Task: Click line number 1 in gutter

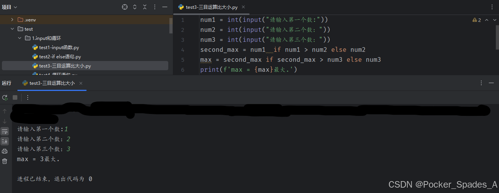Action: point(183,20)
